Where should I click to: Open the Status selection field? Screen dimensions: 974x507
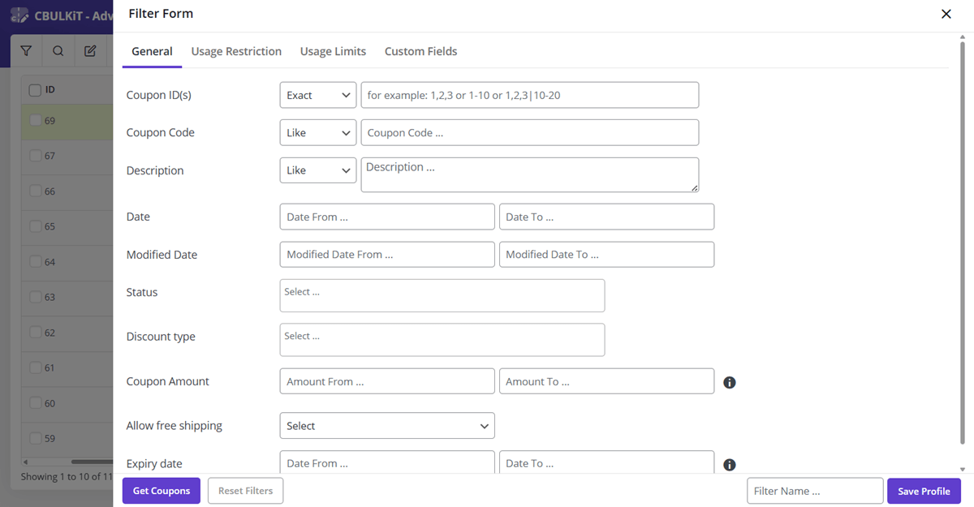[x=442, y=295]
